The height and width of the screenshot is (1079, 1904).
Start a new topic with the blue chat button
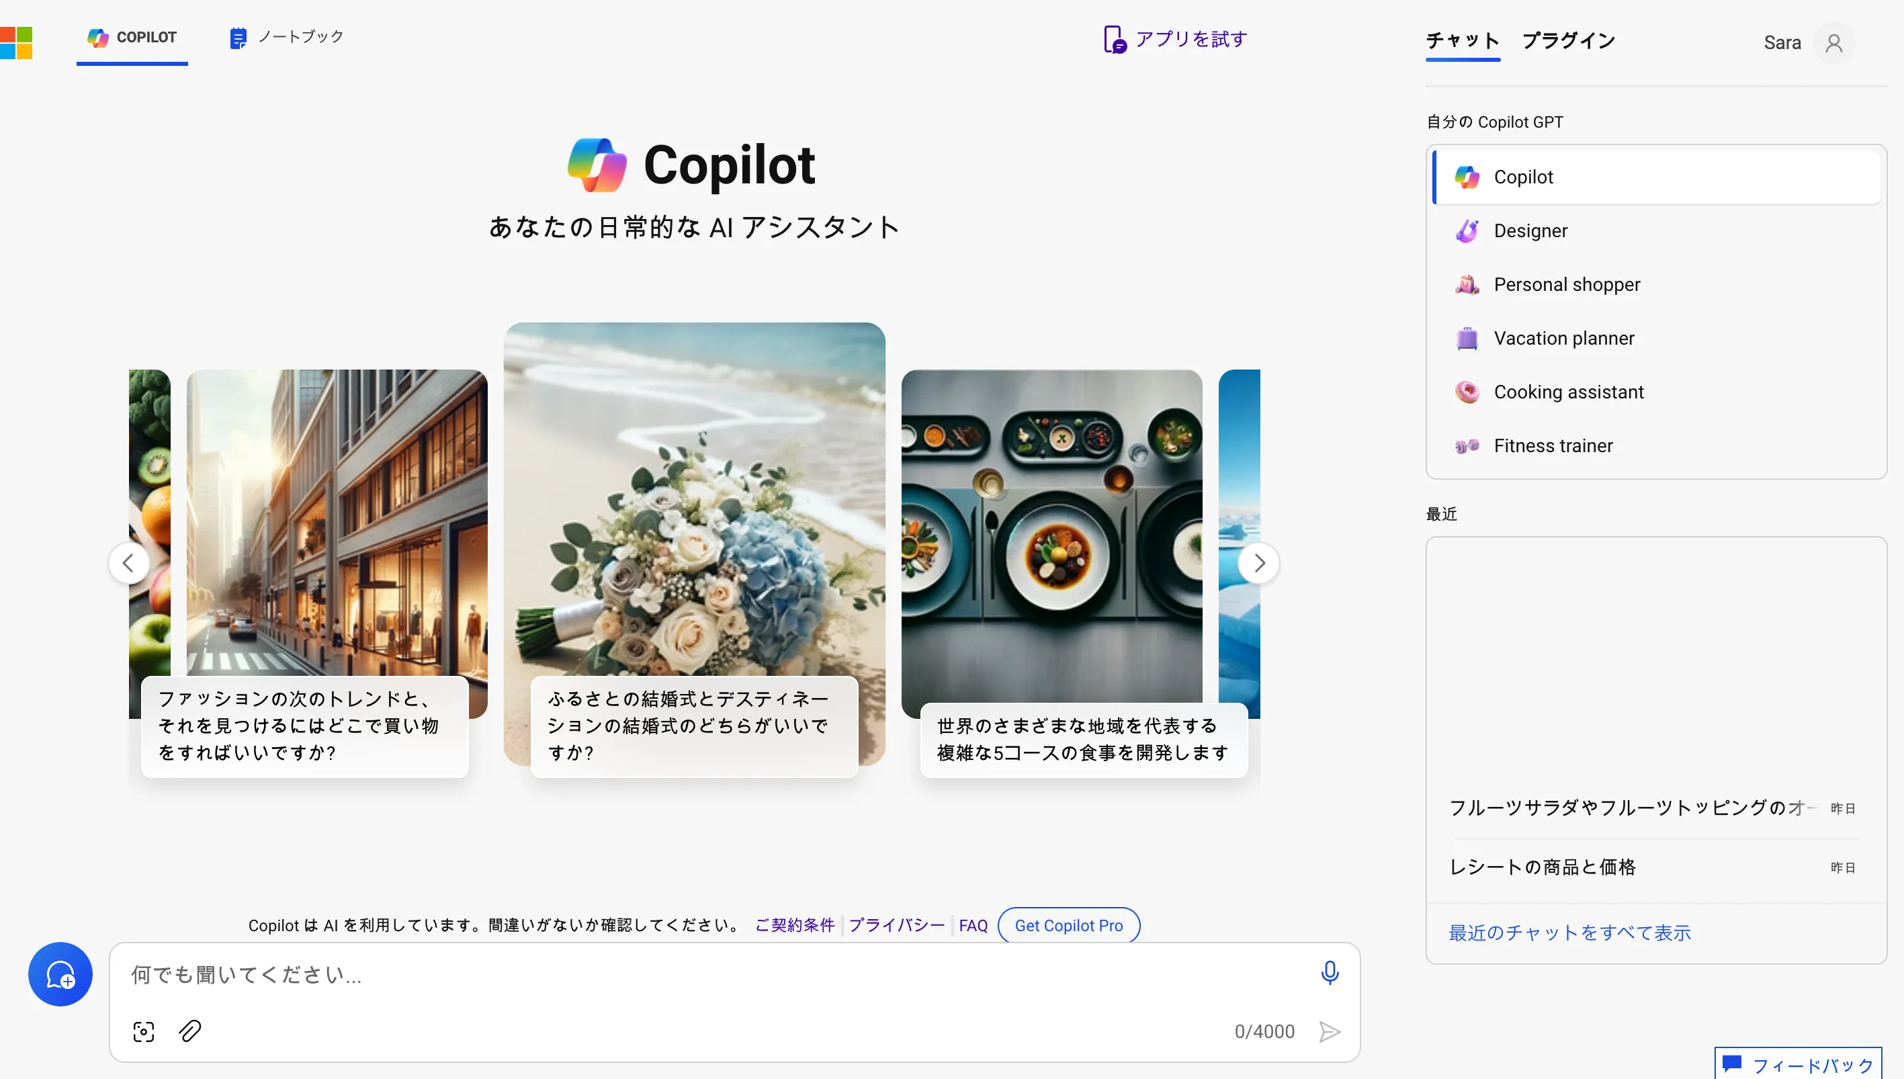(x=60, y=974)
